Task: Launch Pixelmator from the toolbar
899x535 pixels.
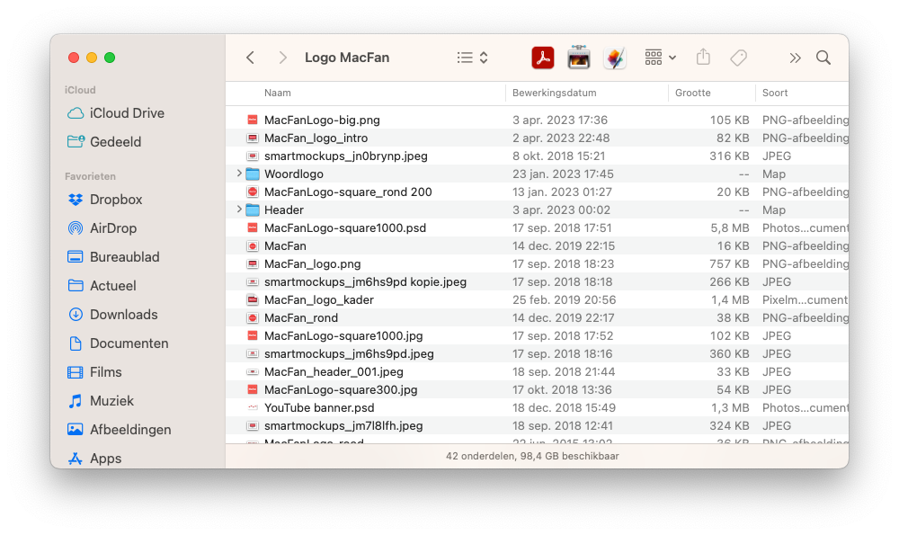Action: [615, 58]
